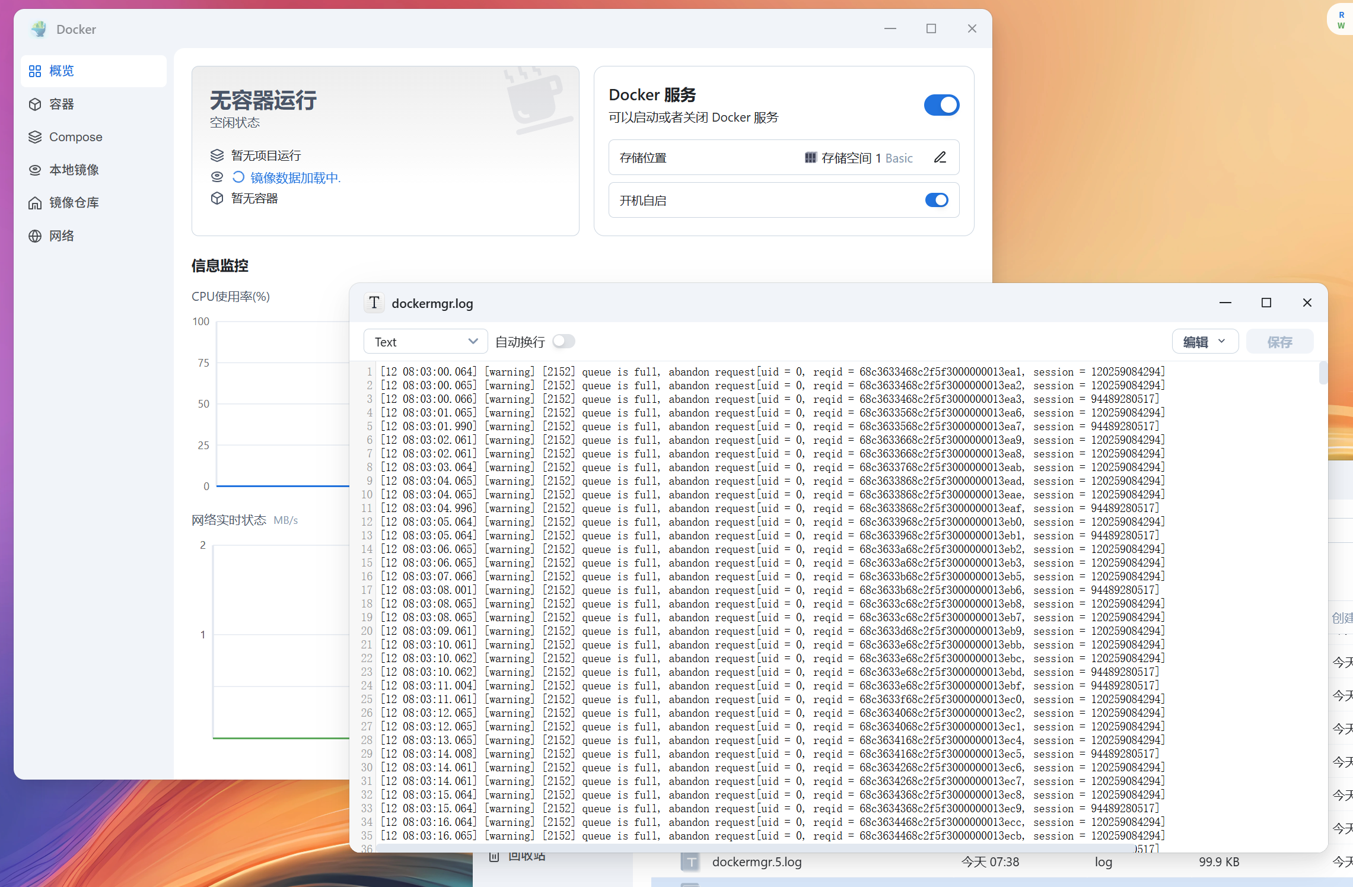Click the Docker whale app icon
The width and height of the screenshot is (1353, 887).
[39, 29]
